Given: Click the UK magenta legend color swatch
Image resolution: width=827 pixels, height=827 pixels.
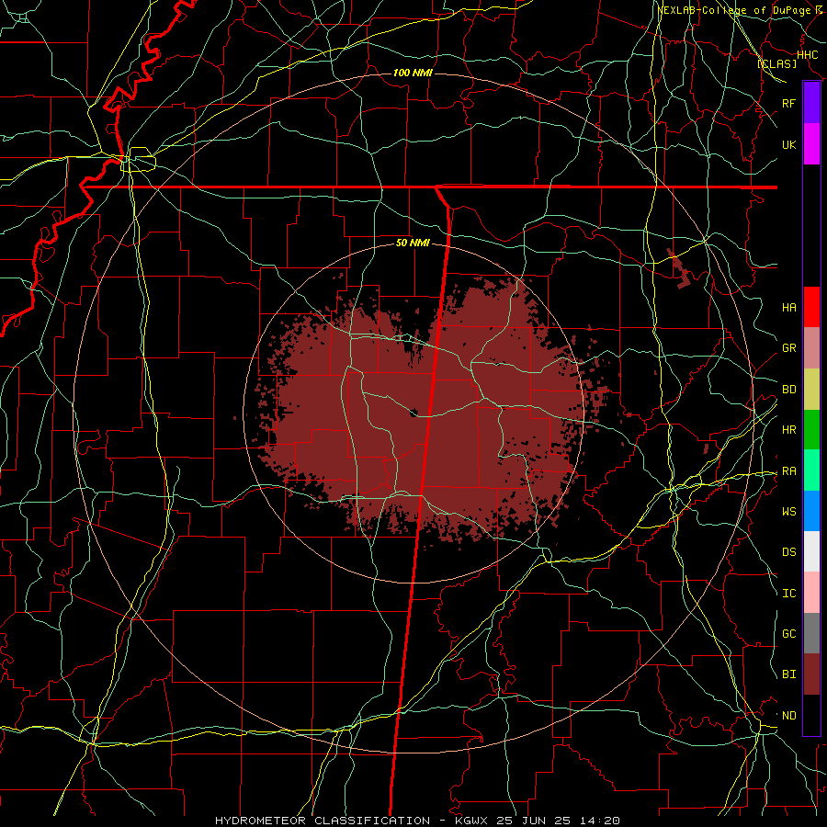Looking at the screenshot, I should click(811, 144).
